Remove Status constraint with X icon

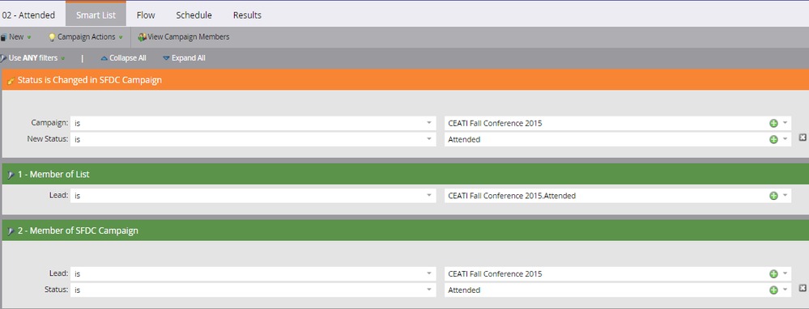pos(803,288)
